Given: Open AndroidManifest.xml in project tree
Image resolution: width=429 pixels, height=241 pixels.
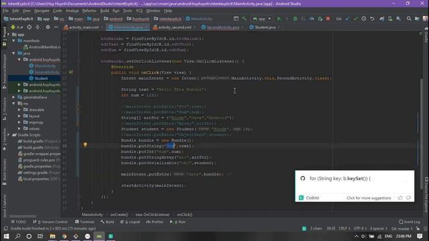Looking at the screenshot, I should (42, 47).
